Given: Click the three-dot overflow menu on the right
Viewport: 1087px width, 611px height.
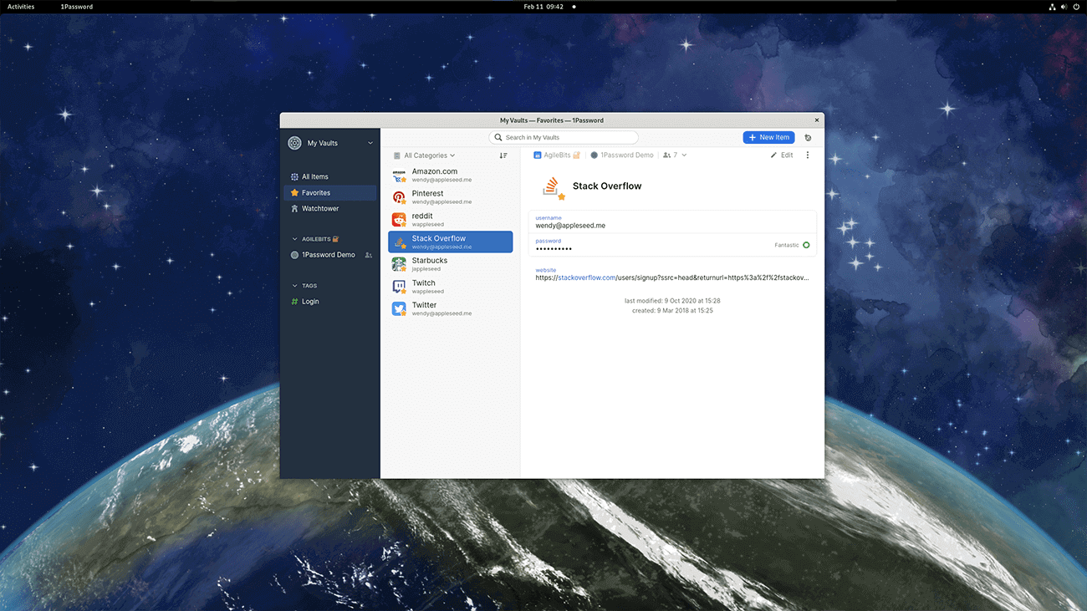Looking at the screenshot, I should tap(807, 155).
